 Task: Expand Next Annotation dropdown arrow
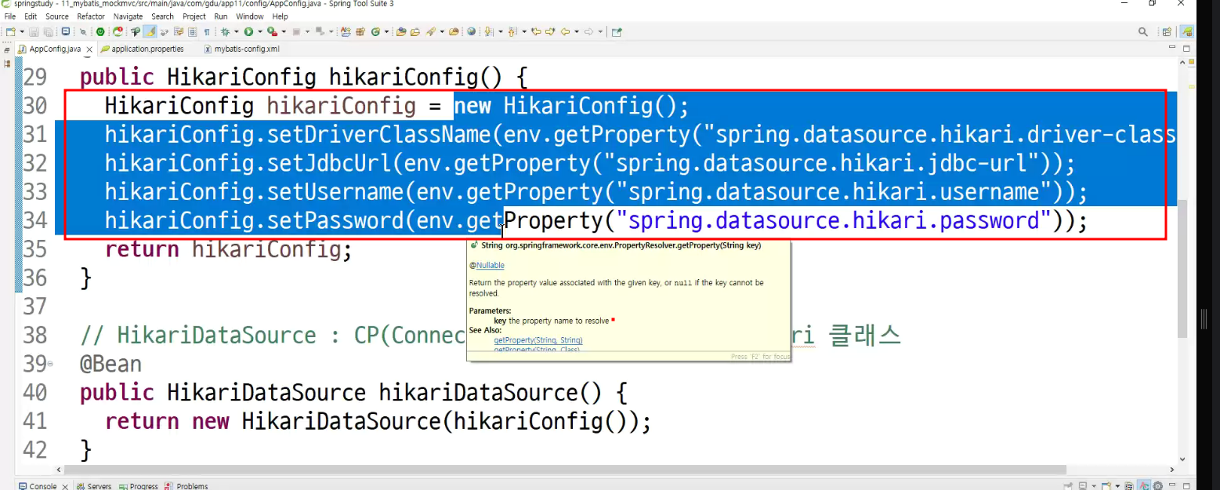[500, 31]
